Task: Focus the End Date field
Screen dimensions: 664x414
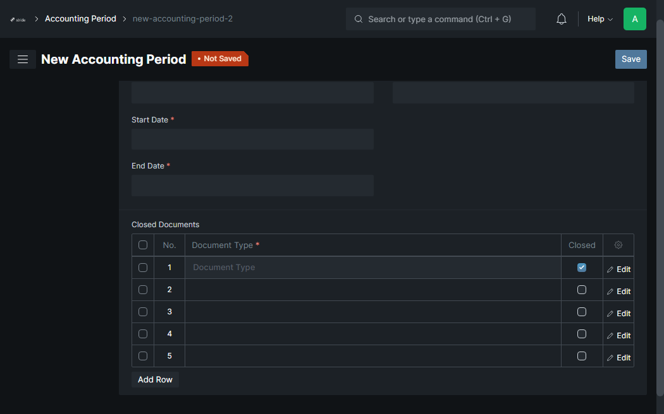Action: [252, 186]
